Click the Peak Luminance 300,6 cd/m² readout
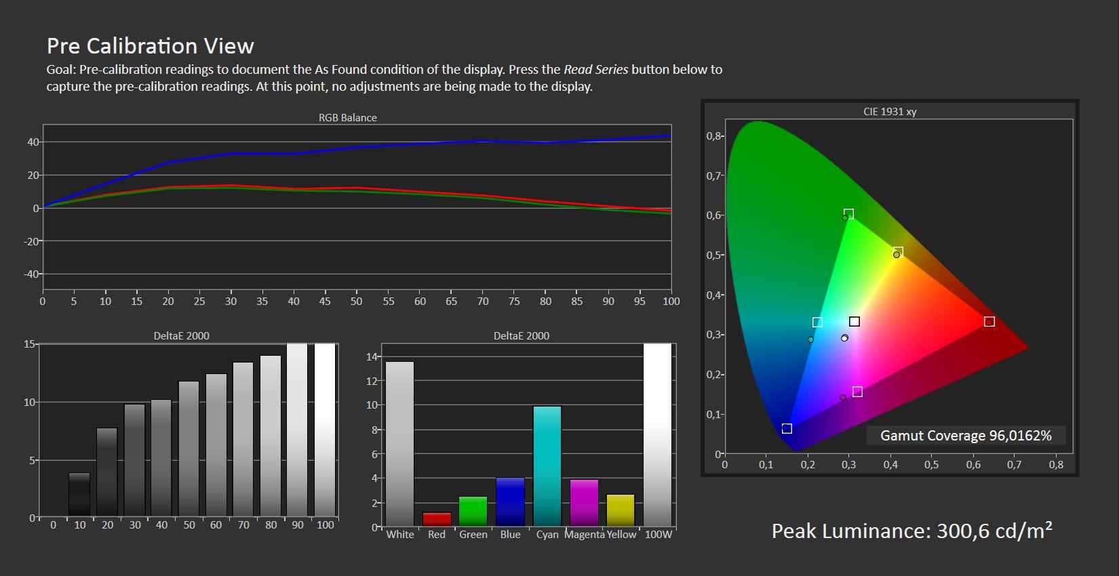Image resolution: width=1119 pixels, height=576 pixels. 912,531
